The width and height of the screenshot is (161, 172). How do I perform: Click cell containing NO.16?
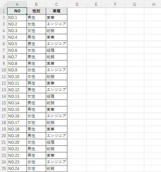pyautogui.click(x=17, y=116)
